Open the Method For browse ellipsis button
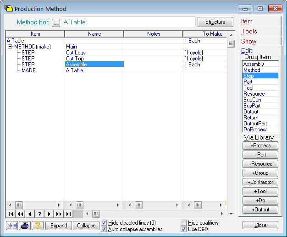Viewport: 287px width, 237px height. (56, 23)
